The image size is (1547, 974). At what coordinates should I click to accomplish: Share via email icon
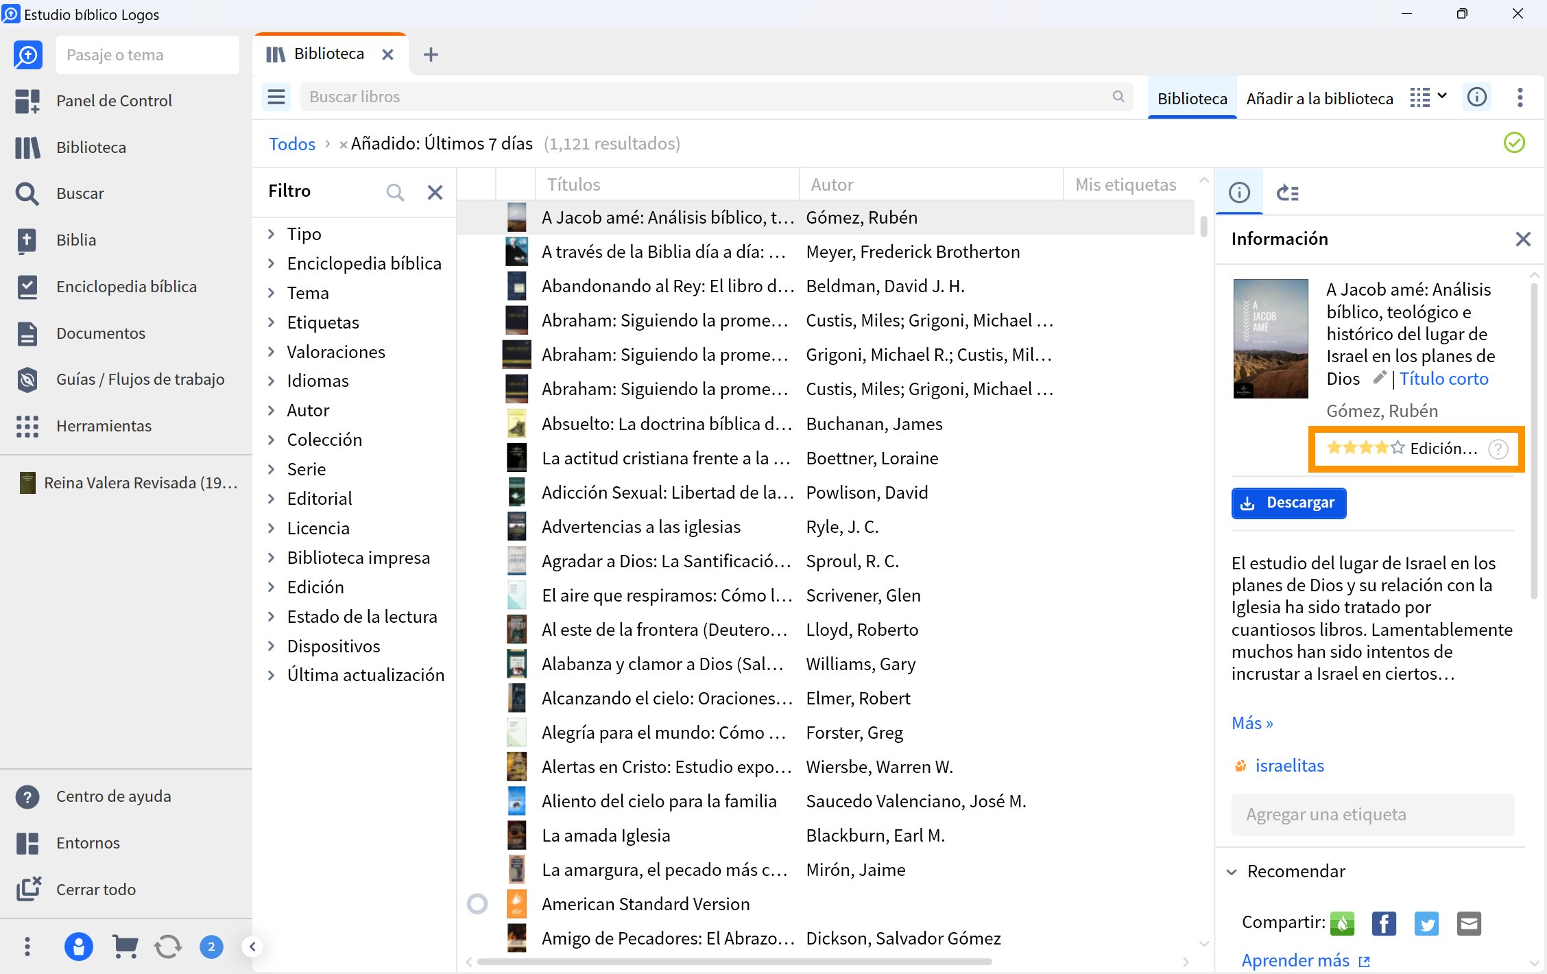pos(1470,924)
